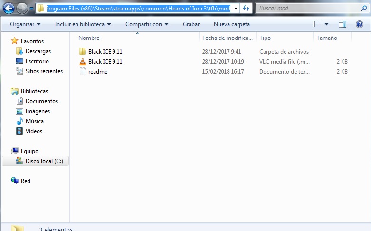This screenshot has height=231, width=371.
Task: Change view with the view mode icon
Action: pyautogui.click(x=316, y=24)
